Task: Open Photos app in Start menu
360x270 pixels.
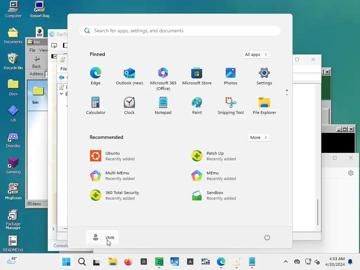Action: click(231, 76)
